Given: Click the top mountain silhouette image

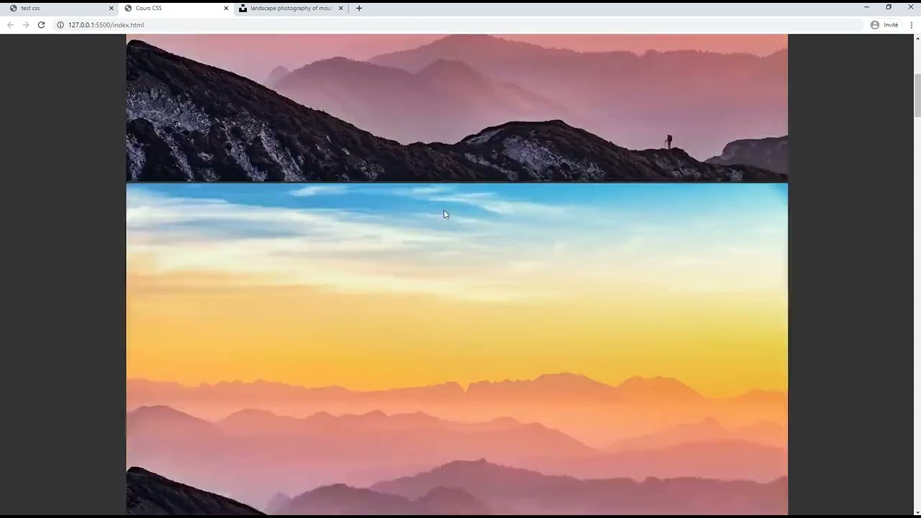Looking at the screenshot, I should [457, 108].
